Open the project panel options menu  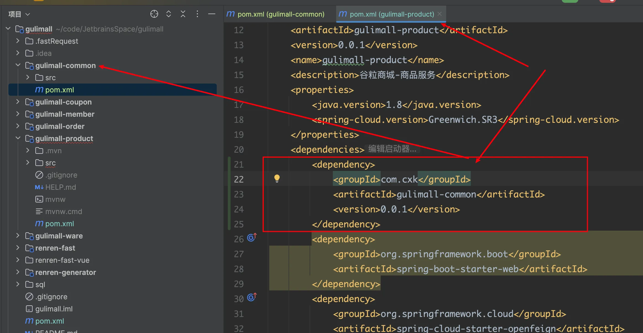coord(197,14)
